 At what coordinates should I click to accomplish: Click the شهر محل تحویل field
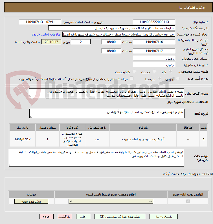coord(154,65)
